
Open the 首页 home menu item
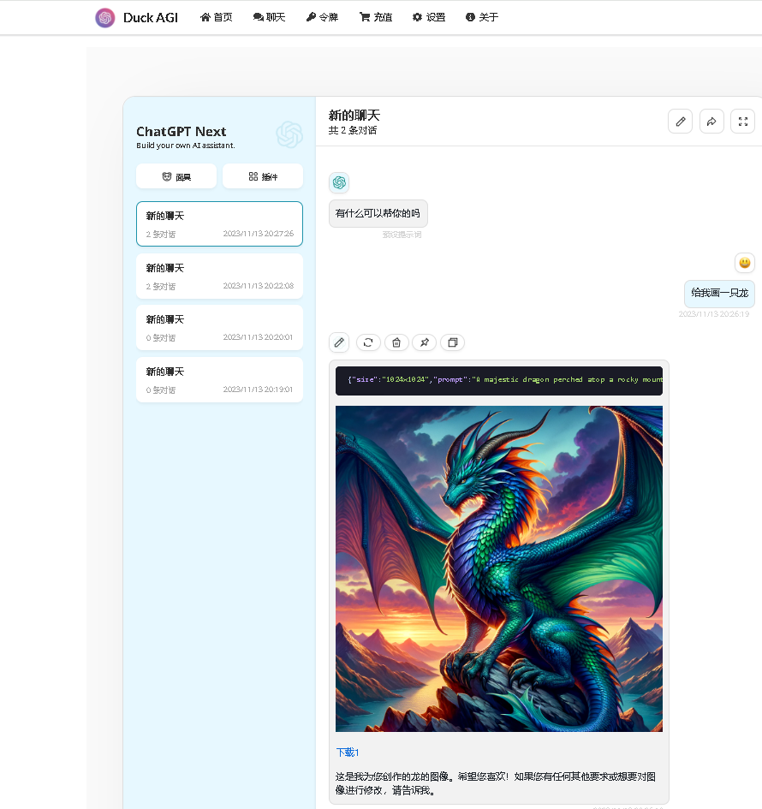pos(217,17)
